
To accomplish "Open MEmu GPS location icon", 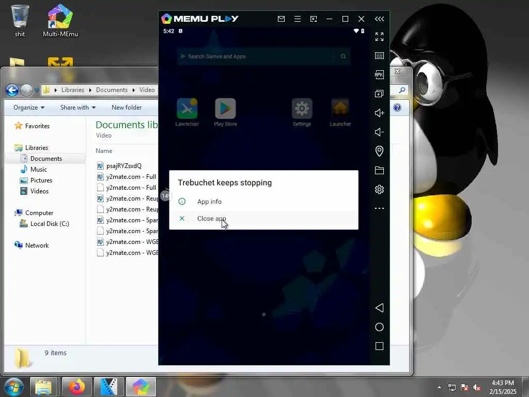I will (379, 151).
